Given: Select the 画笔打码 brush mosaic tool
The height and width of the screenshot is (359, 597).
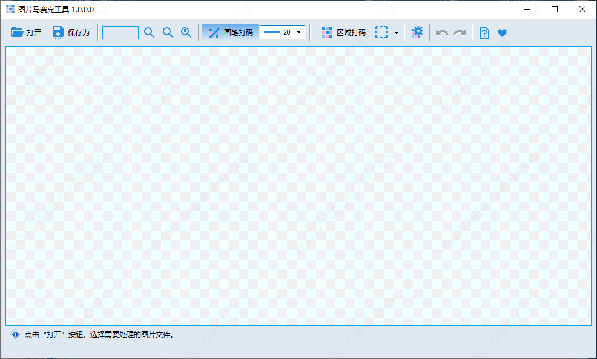Looking at the screenshot, I should [230, 32].
